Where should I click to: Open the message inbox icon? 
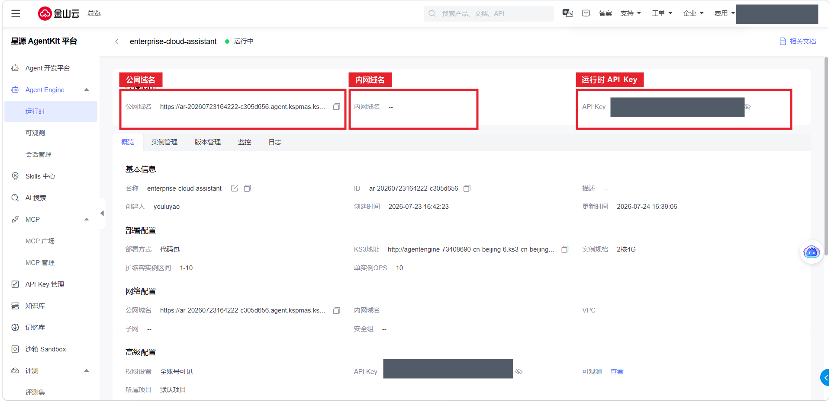click(586, 13)
